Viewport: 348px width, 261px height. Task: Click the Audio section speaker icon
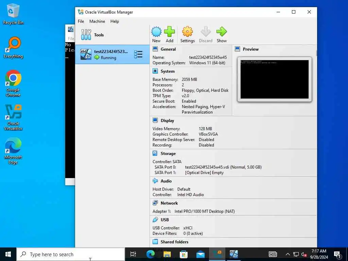point(155,181)
